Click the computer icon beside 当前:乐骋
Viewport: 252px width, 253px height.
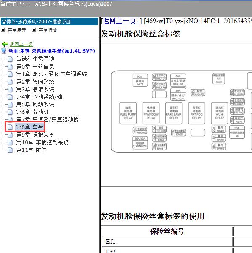coord(4,51)
